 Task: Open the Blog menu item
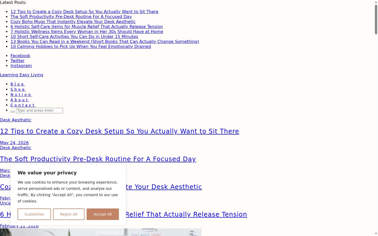[x=18, y=84]
